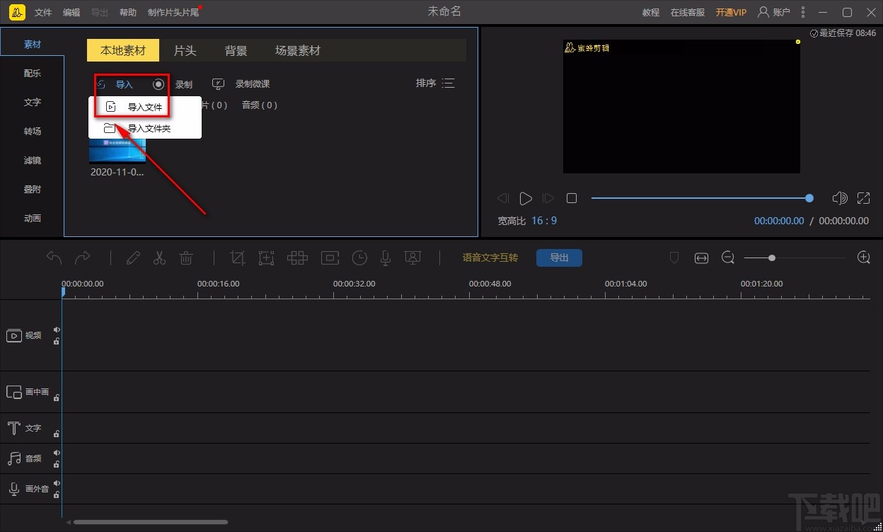This screenshot has height=532, width=883.
Task: Choose 导入文件夹 from the import menu
Action: (149, 129)
